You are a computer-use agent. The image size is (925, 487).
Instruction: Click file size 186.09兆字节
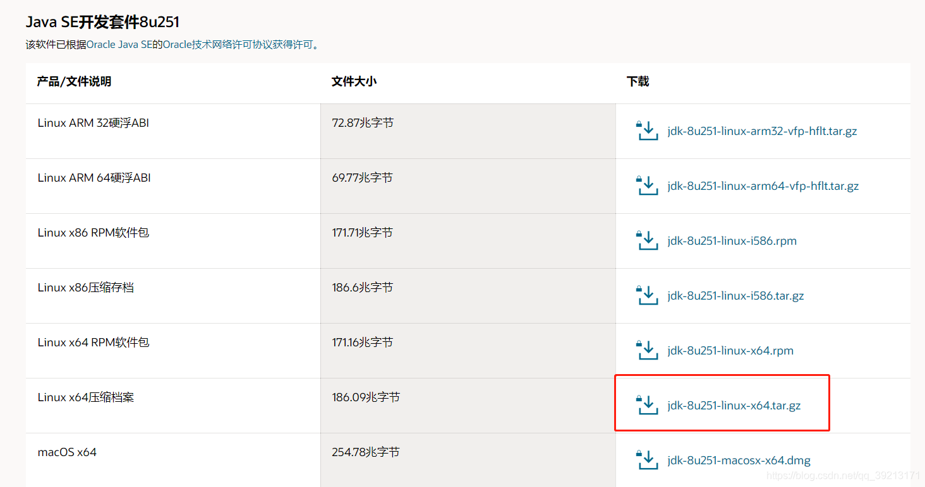coord(366,397)
